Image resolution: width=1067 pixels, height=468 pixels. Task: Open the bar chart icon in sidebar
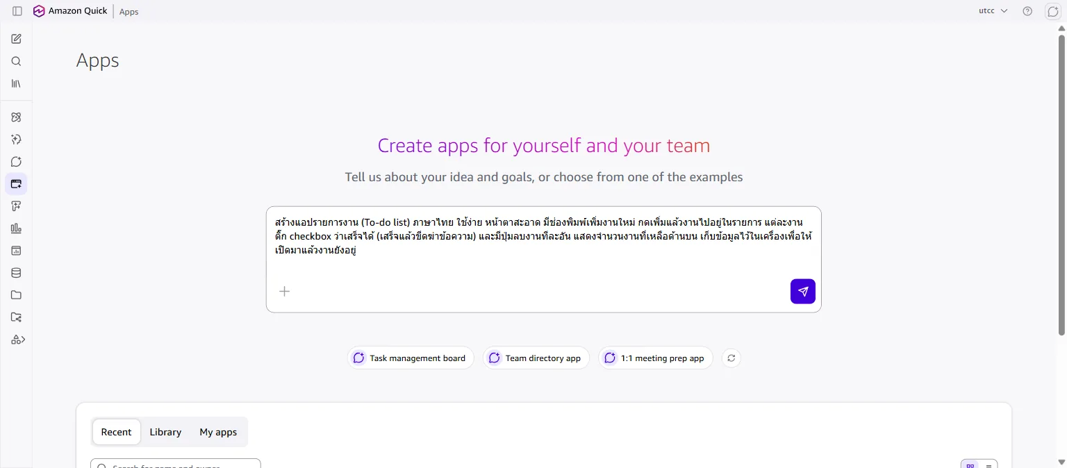[x=16, y=228]
